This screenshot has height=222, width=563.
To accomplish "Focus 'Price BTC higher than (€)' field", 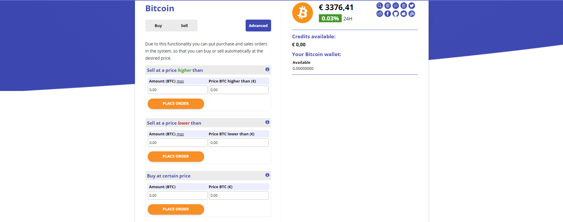I will 238,90.
